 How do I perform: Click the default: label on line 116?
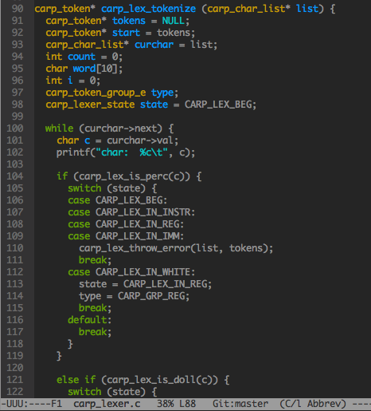(89, 320)
